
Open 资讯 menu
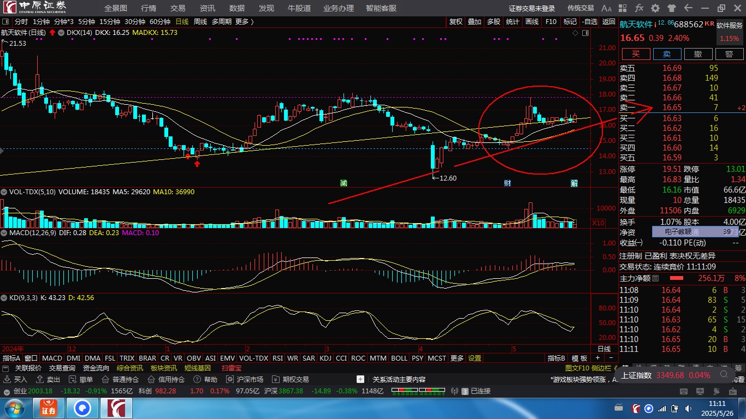208,8
